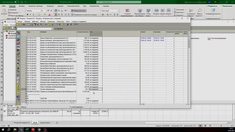235x132 pixels.
Task: Click the Insert cells (Вставить) ribbon icon
Action: 156,11
